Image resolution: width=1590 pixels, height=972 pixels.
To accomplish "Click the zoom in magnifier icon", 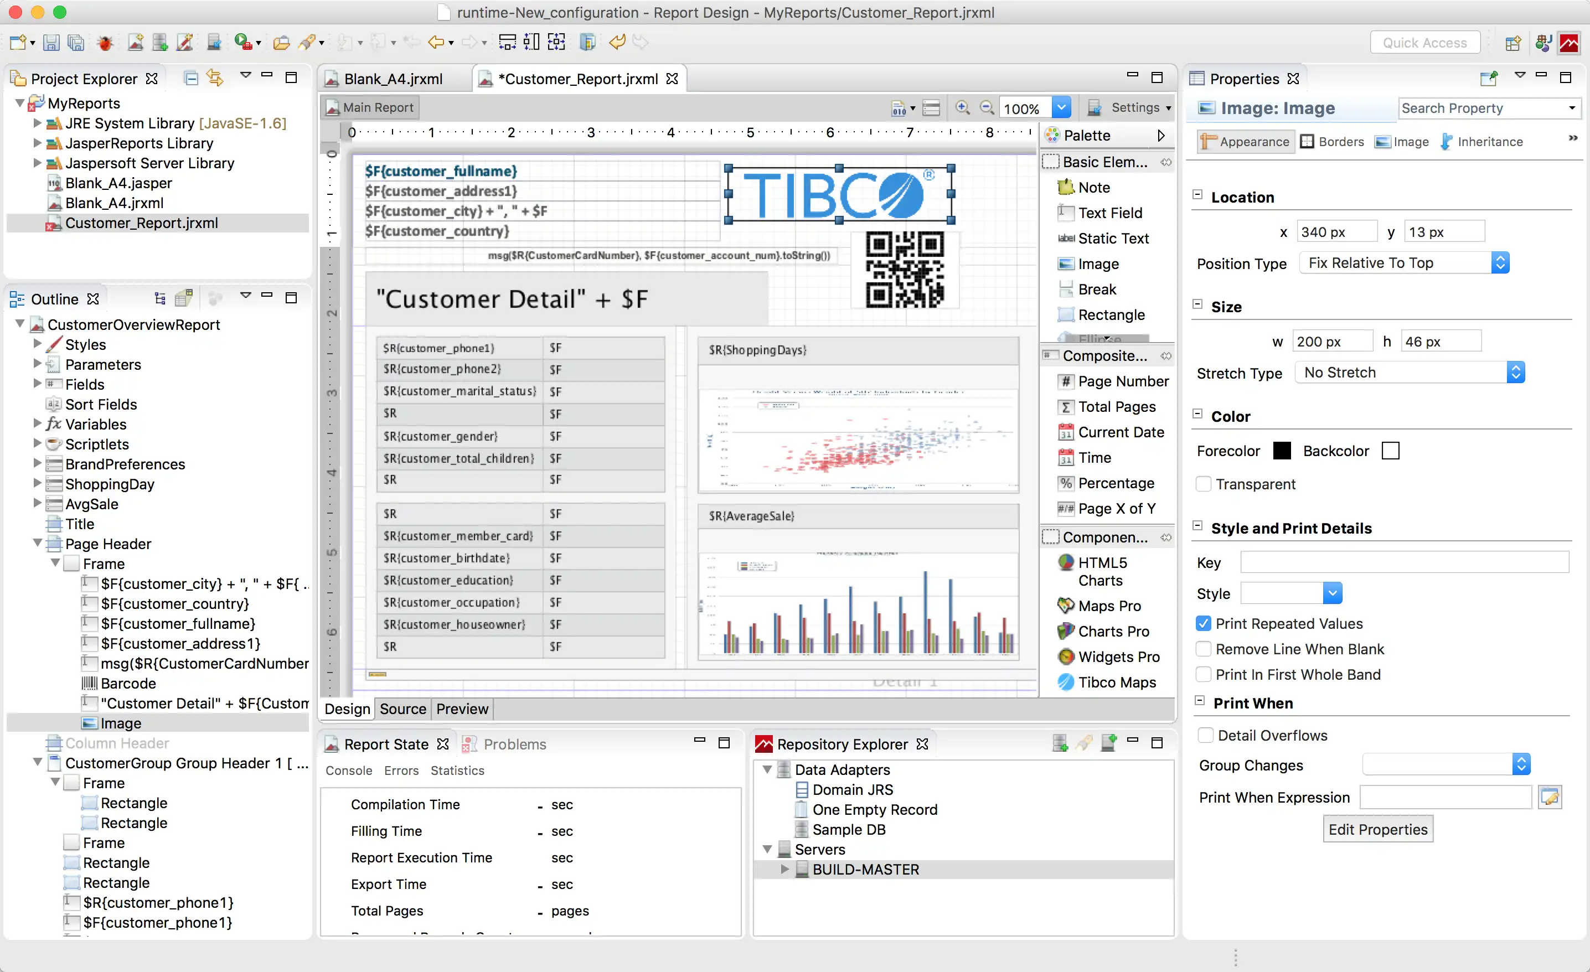I will point(963,107).
